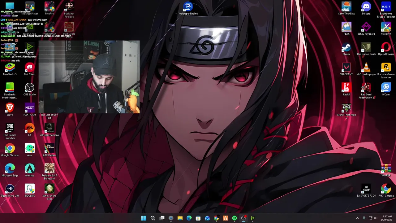396x223 pixels.
Task: Launch the iVCam desktop icon
Action: (x=386, y=90)
